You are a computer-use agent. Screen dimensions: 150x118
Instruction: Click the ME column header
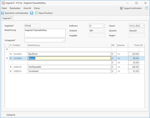point(114,45)
